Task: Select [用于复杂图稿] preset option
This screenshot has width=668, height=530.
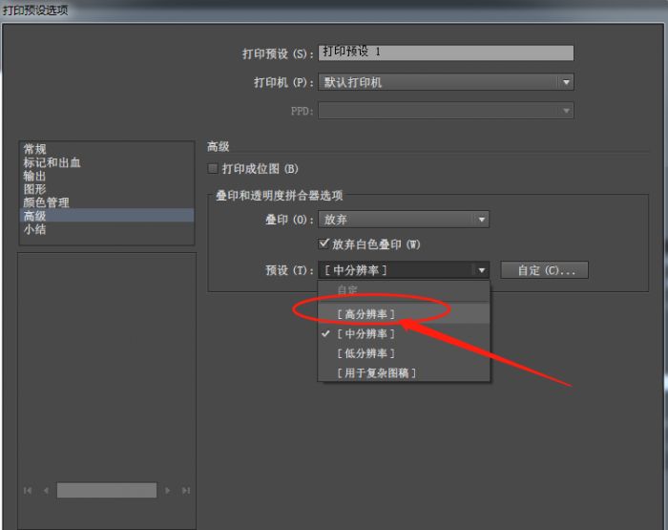Action: [376, 372]
